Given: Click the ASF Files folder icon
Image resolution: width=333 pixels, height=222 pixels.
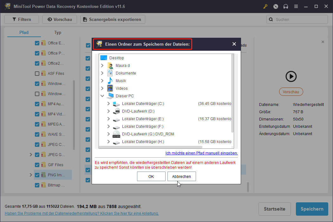Looking at the screenshot, I should click(43, 74).
